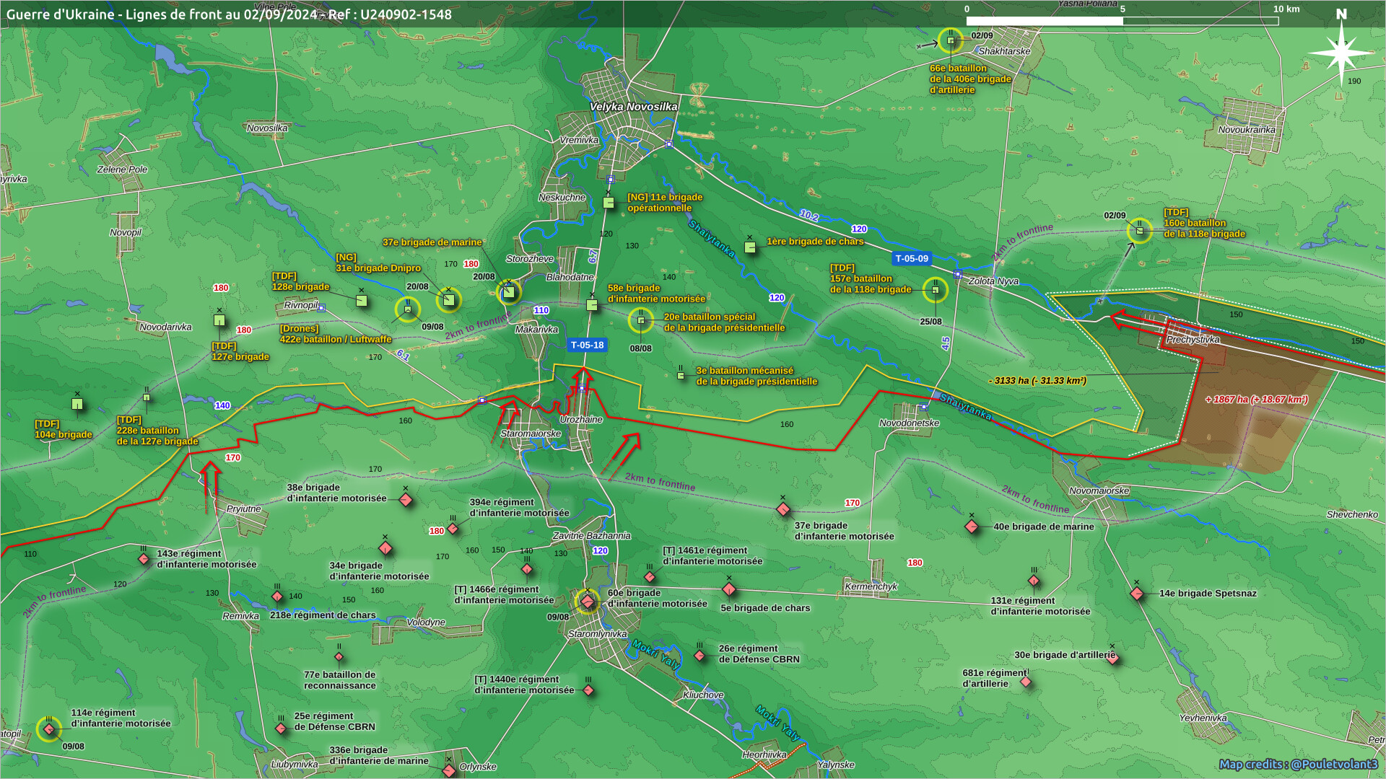This screenshot has width=1386, height=779.
Task: Click the red advance arrow near Pryiutne
Action: pos(211,480)
